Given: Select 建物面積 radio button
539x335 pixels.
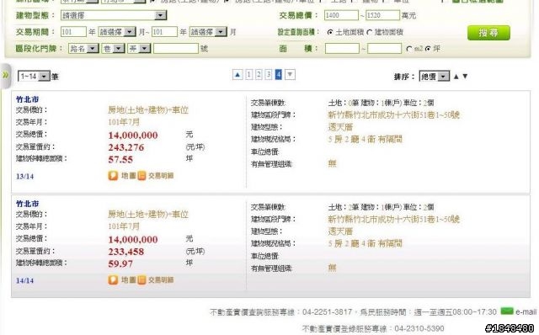Looking at the screenshot, I should 370,32.
